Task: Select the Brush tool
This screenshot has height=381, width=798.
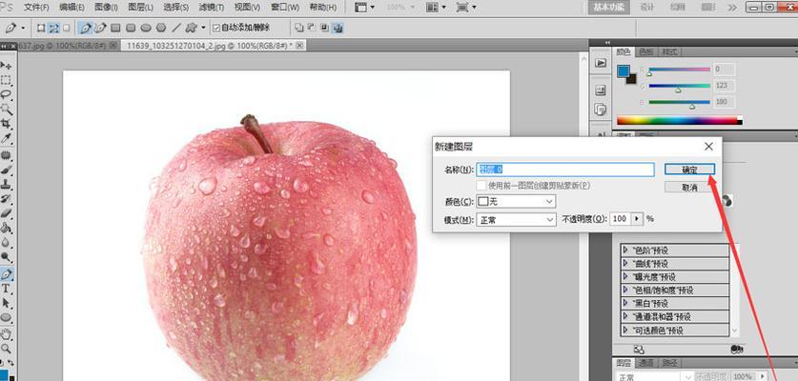Action: pos(6,170)
